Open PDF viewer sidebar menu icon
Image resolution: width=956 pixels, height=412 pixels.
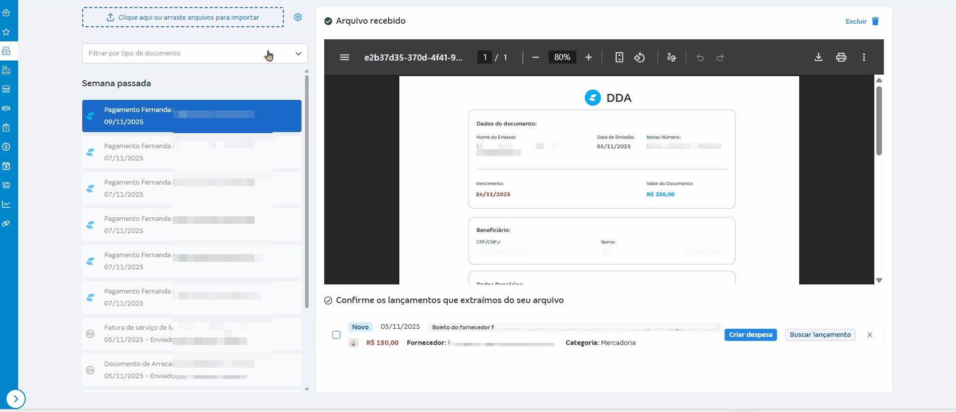click(345, 57)
